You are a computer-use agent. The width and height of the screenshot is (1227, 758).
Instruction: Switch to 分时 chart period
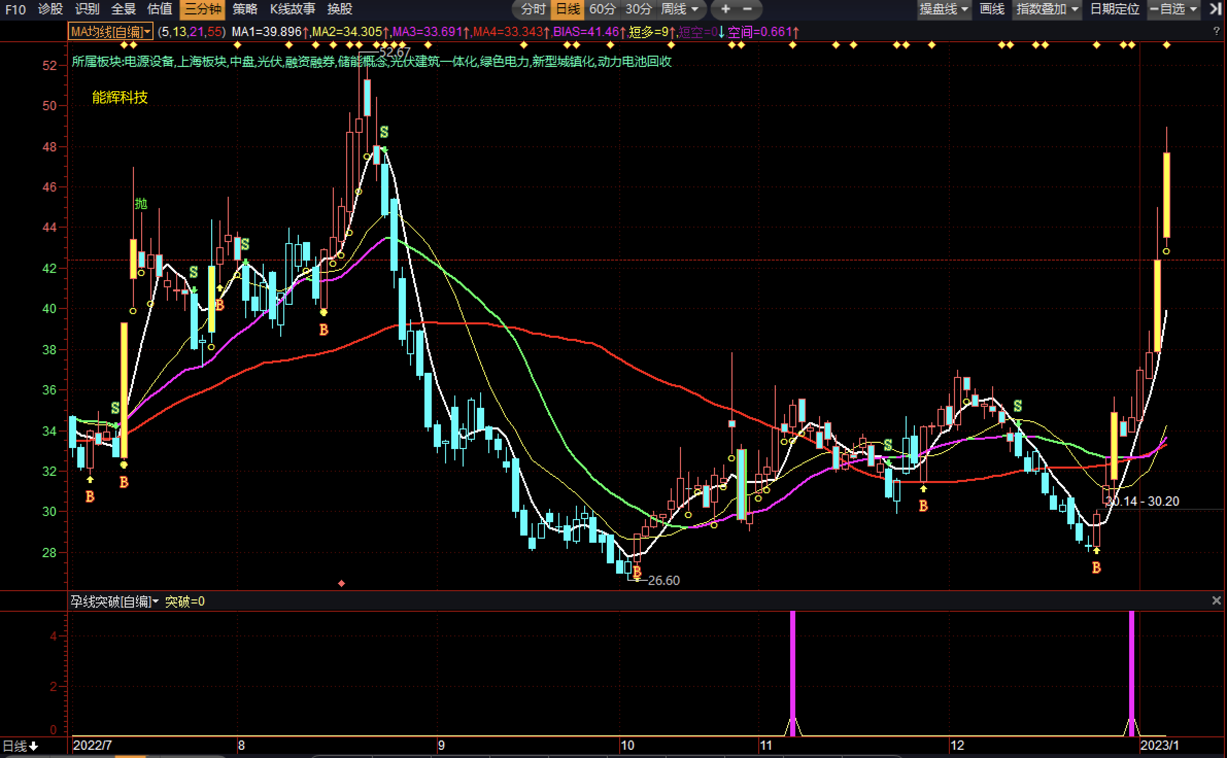click(533, 9)
